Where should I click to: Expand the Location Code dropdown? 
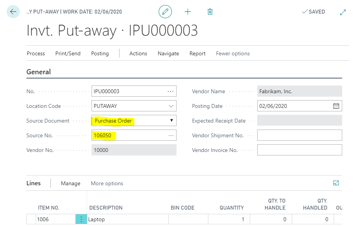pyautogui.click(x=171, y=106)
